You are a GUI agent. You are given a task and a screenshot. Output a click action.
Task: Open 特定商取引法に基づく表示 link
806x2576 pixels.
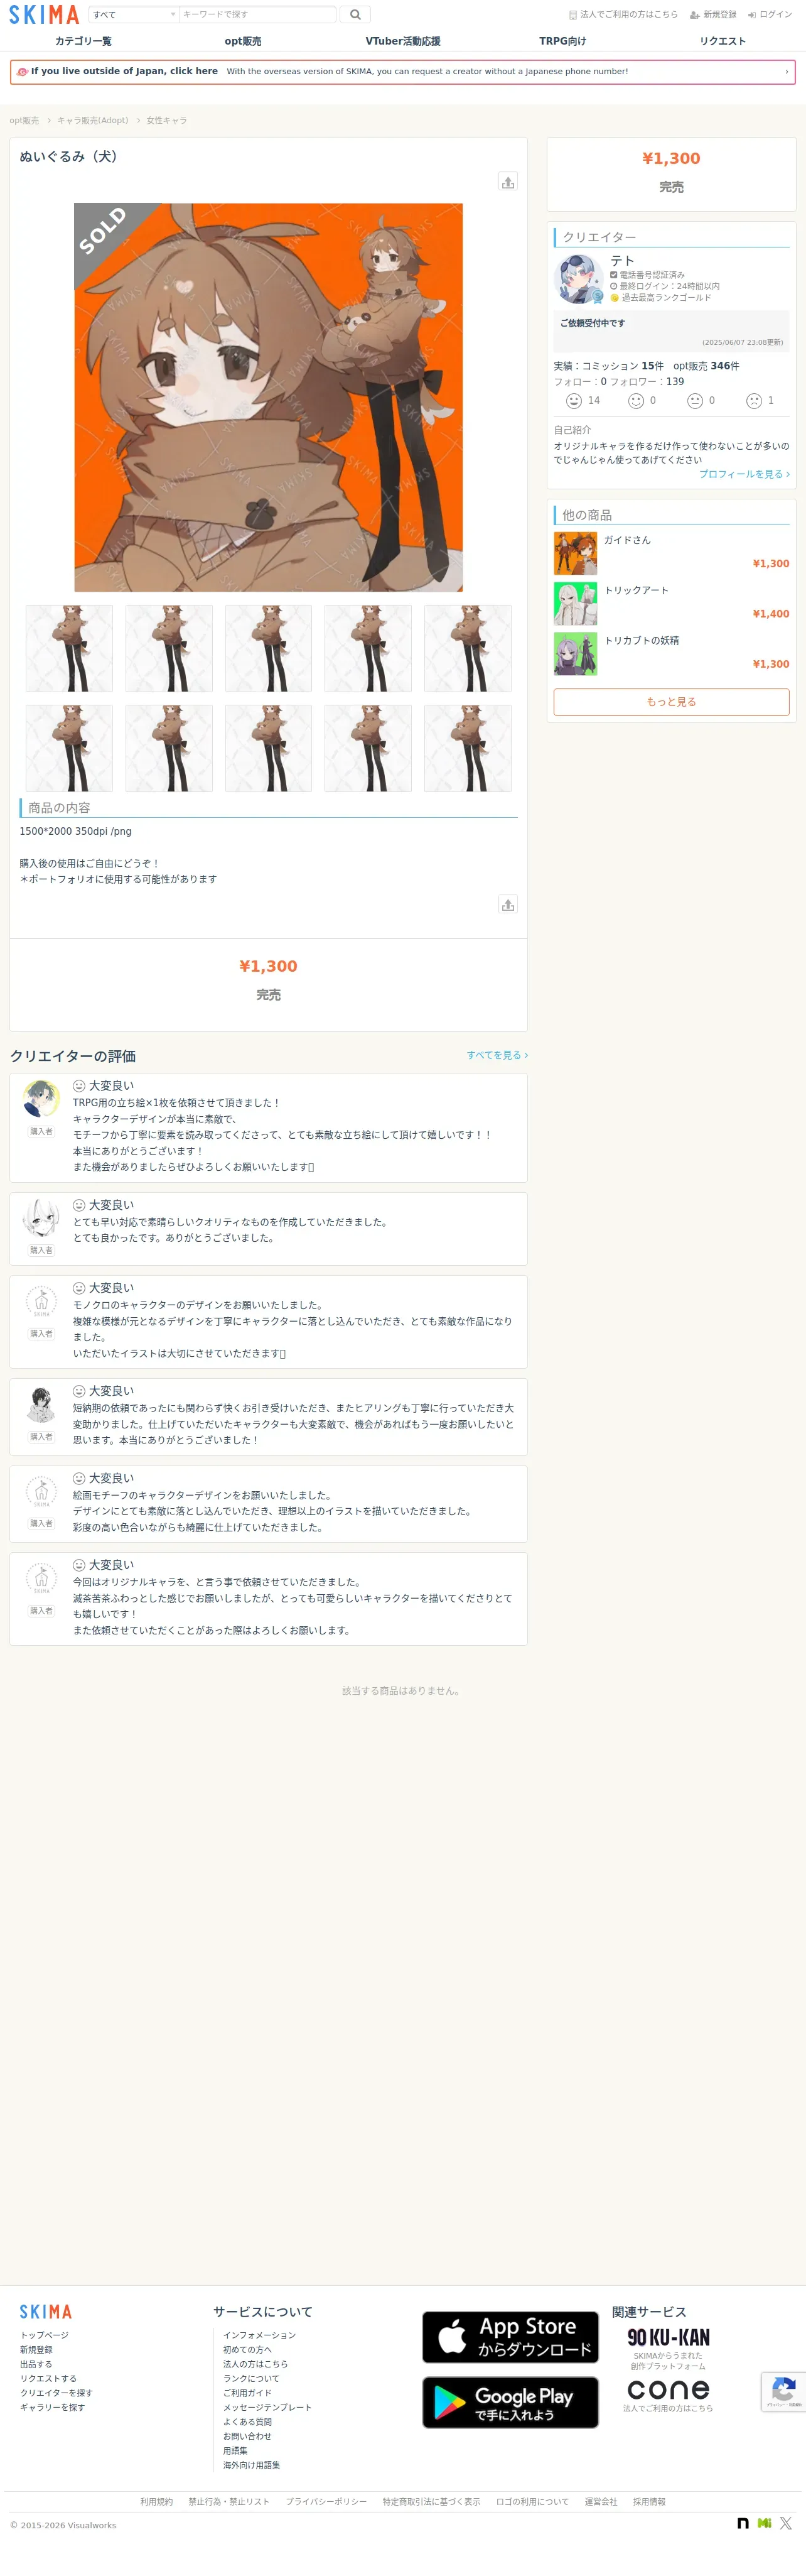pos(431,2502)
